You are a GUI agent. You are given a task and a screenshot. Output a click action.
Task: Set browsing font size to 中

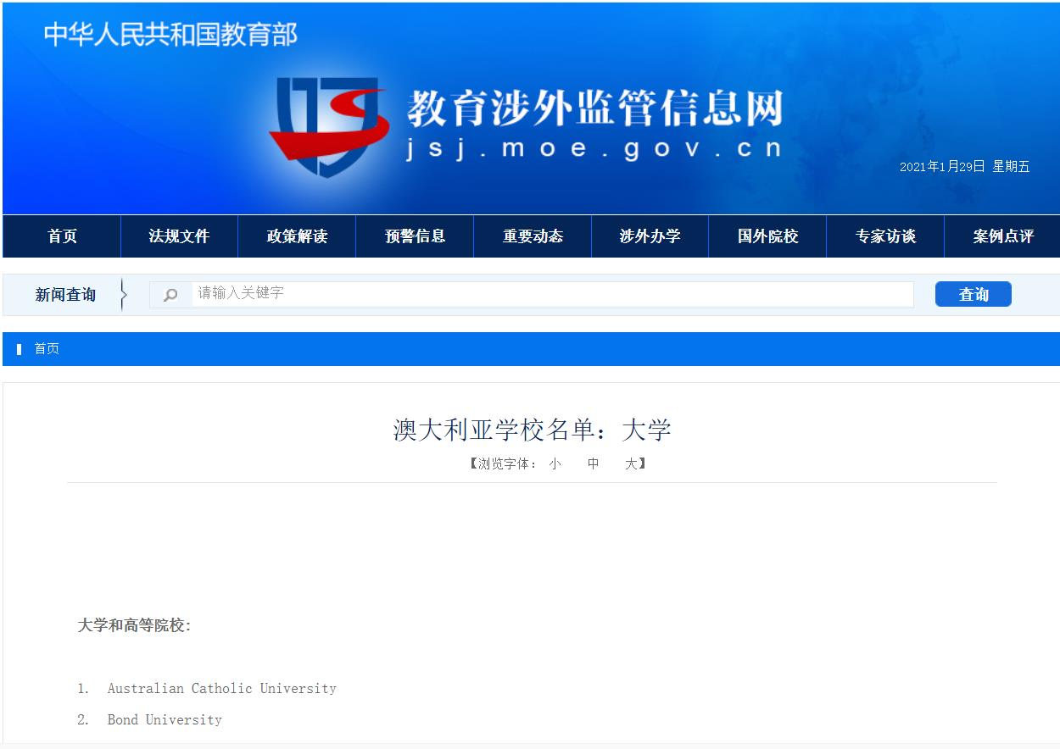point(594,464)
